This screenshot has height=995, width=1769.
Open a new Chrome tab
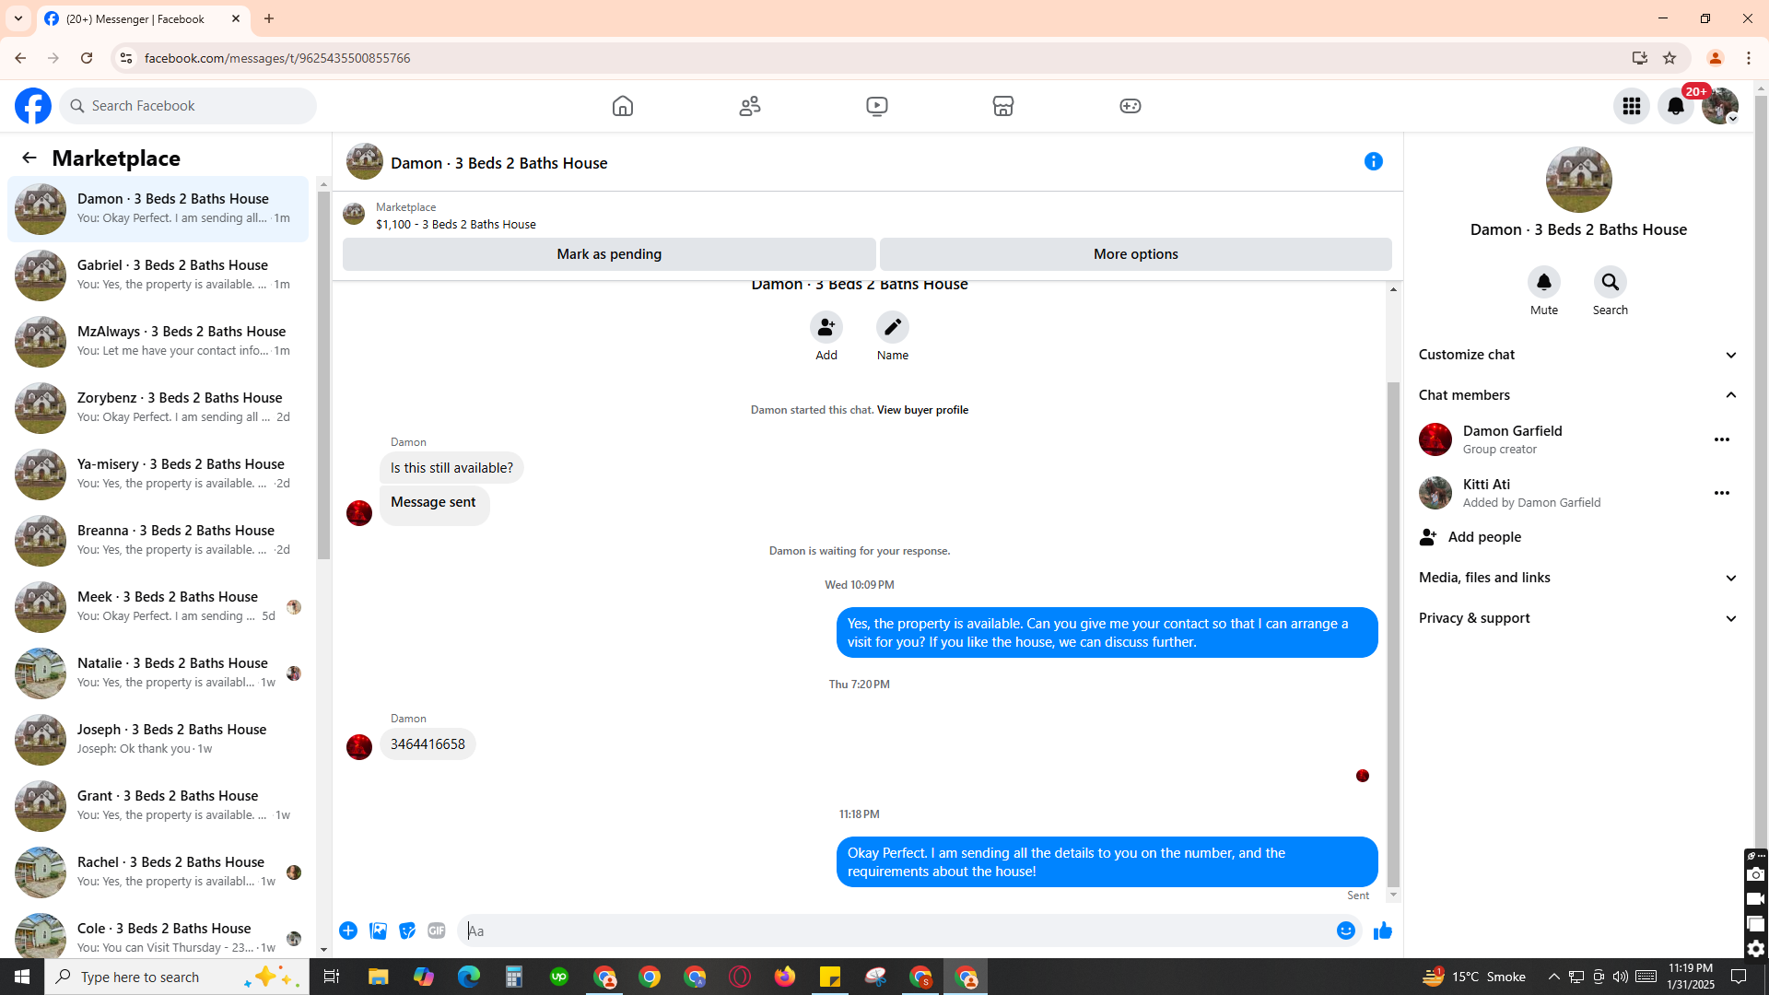pos(269,18)
